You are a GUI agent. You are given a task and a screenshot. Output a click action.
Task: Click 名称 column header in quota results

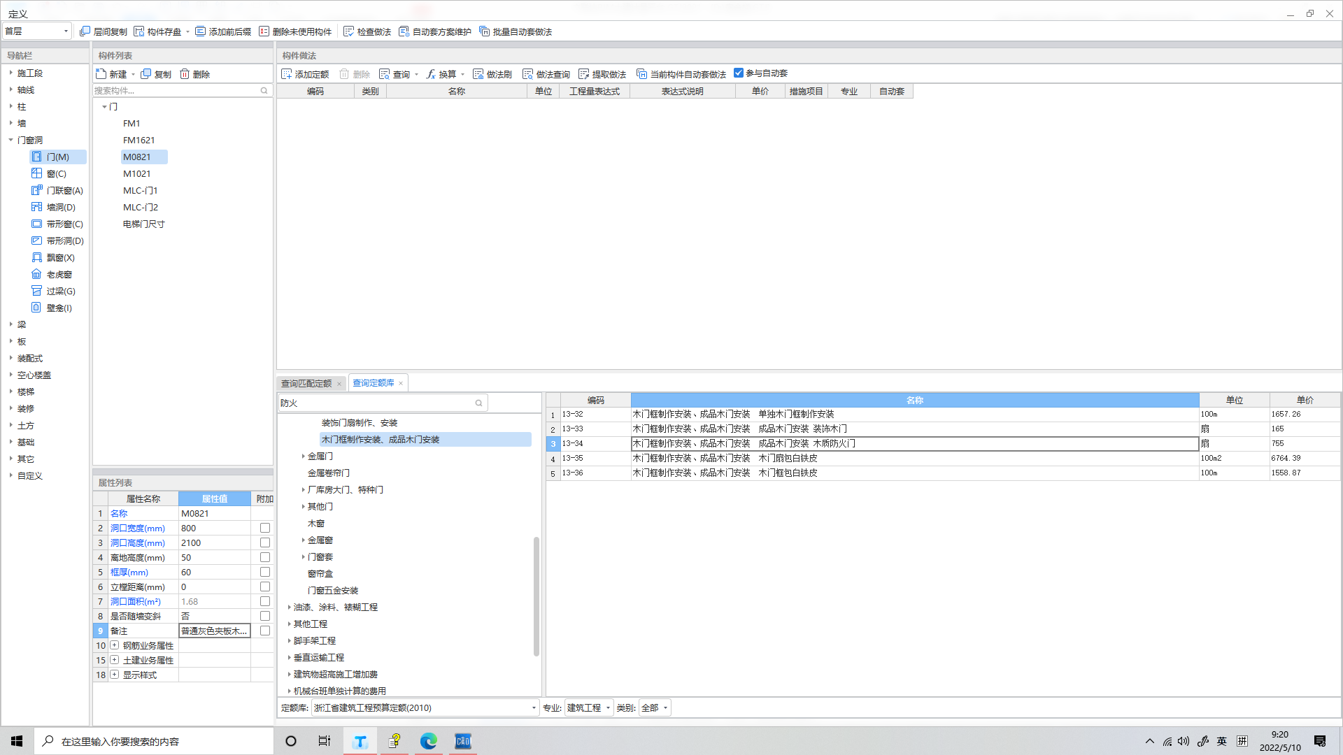click(915, 400)
